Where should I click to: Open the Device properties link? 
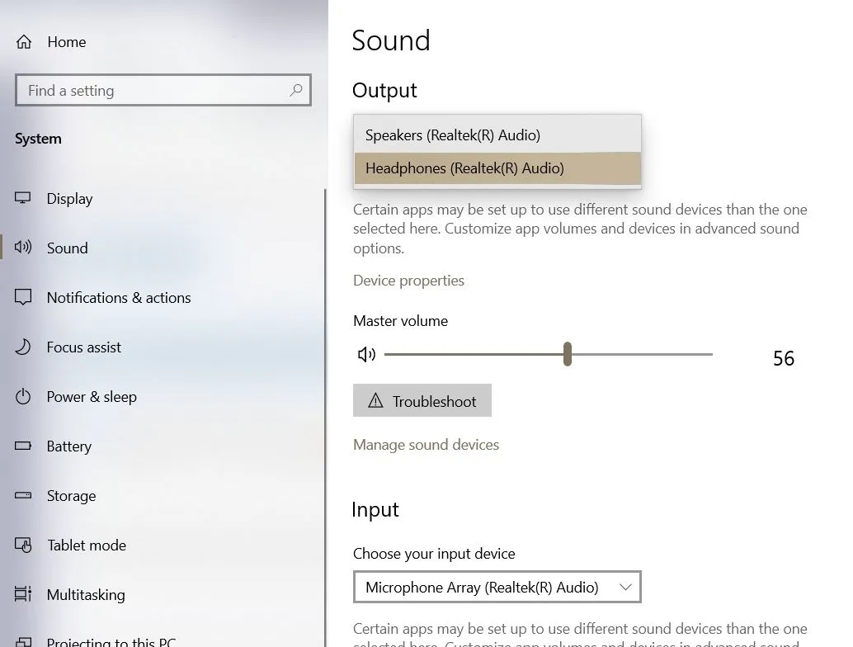(x=408, y=281)
